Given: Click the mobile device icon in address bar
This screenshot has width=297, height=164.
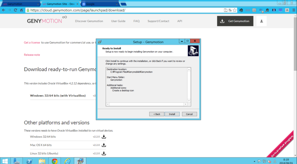Looking at the screenshot, I should click(x=226, y=10).
